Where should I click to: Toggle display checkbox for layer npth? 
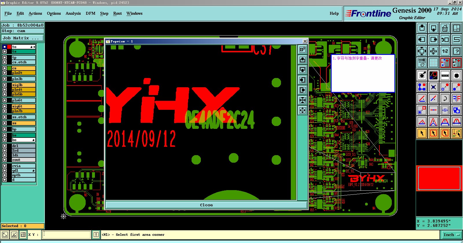pyautogui.click(x=5, y=175)
